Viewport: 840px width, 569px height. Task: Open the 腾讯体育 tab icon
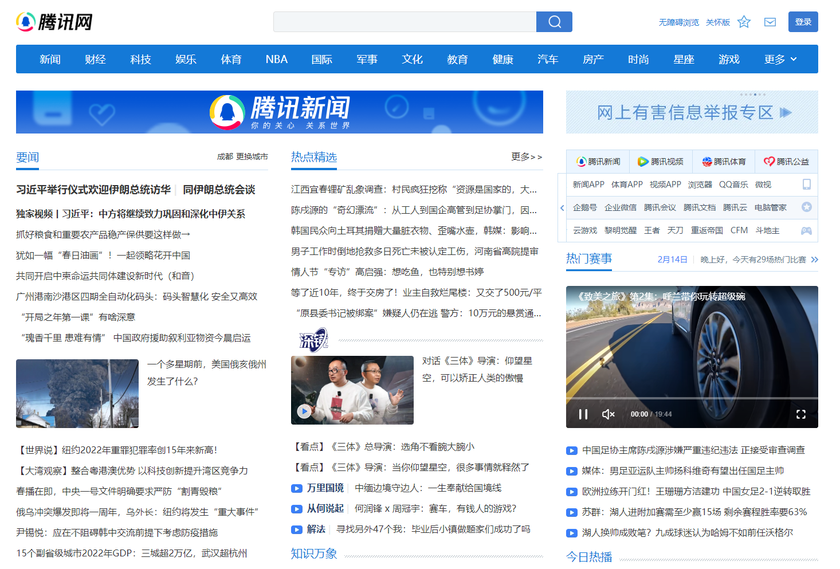pyautogui.click(x=707, y=162)
